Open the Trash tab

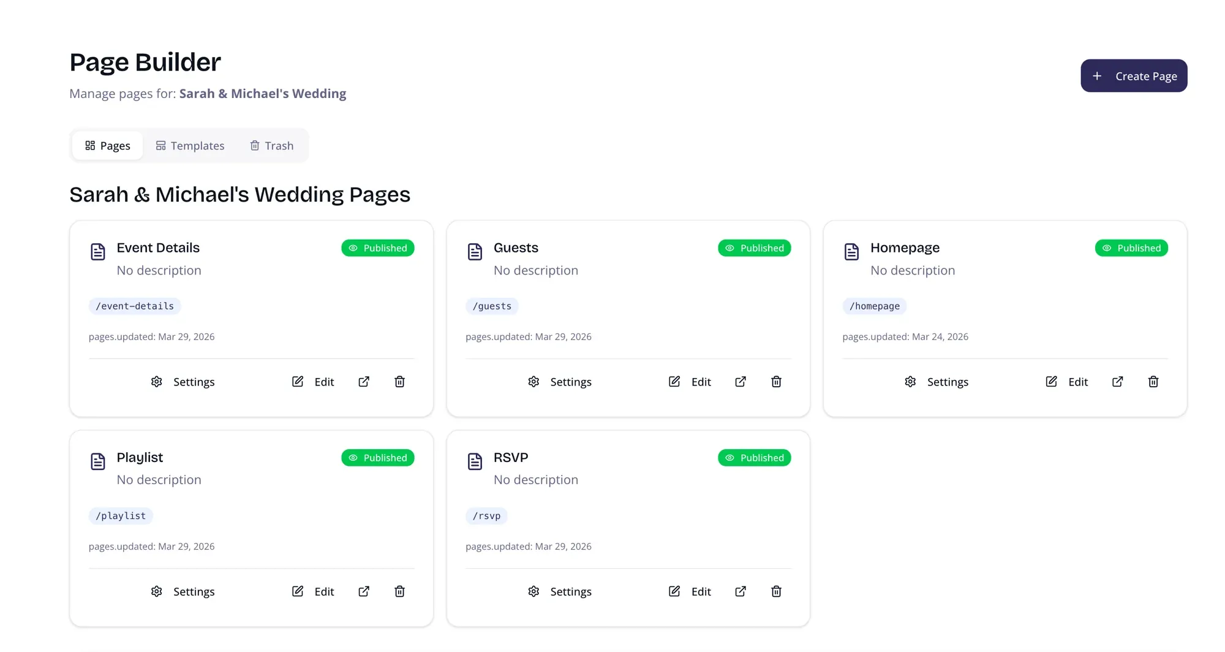[272, 145]
